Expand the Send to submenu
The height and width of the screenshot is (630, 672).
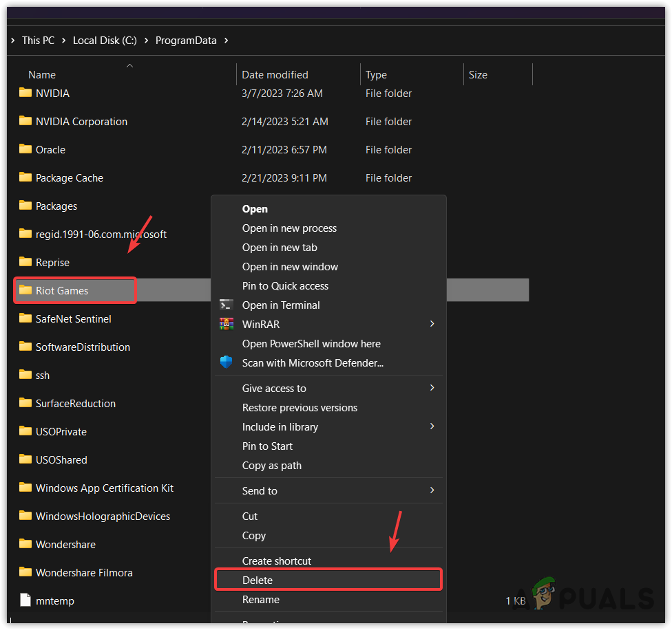coord(432,490)
